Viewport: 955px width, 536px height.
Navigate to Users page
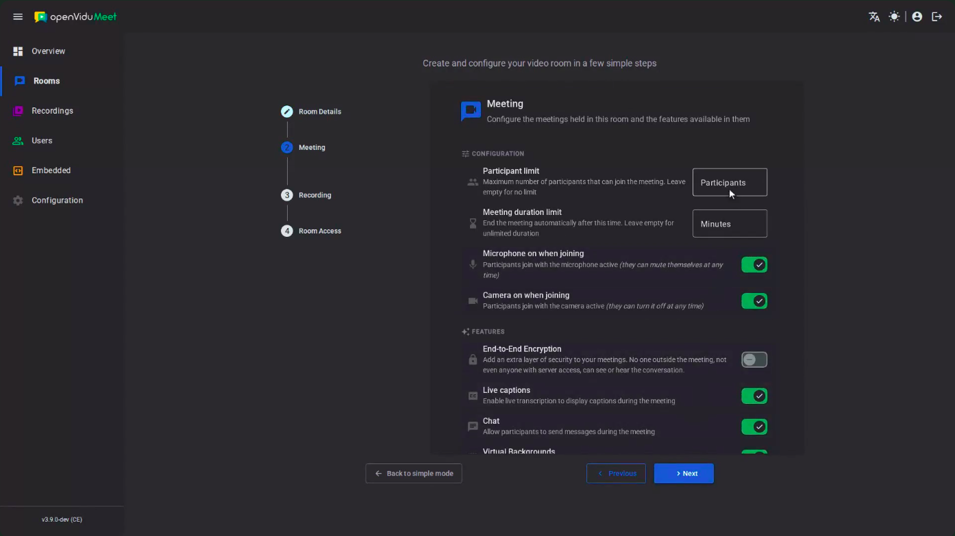(x=62, y=140)
